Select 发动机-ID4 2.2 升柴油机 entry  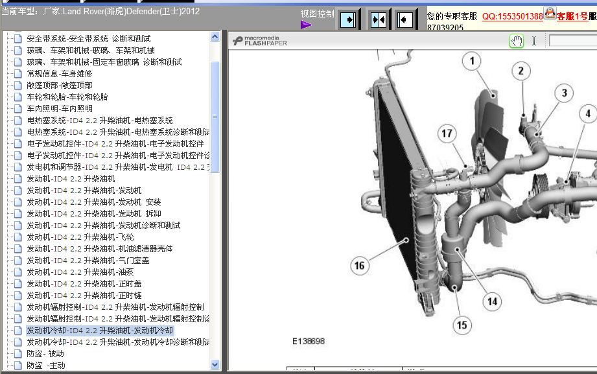(71, 179)
